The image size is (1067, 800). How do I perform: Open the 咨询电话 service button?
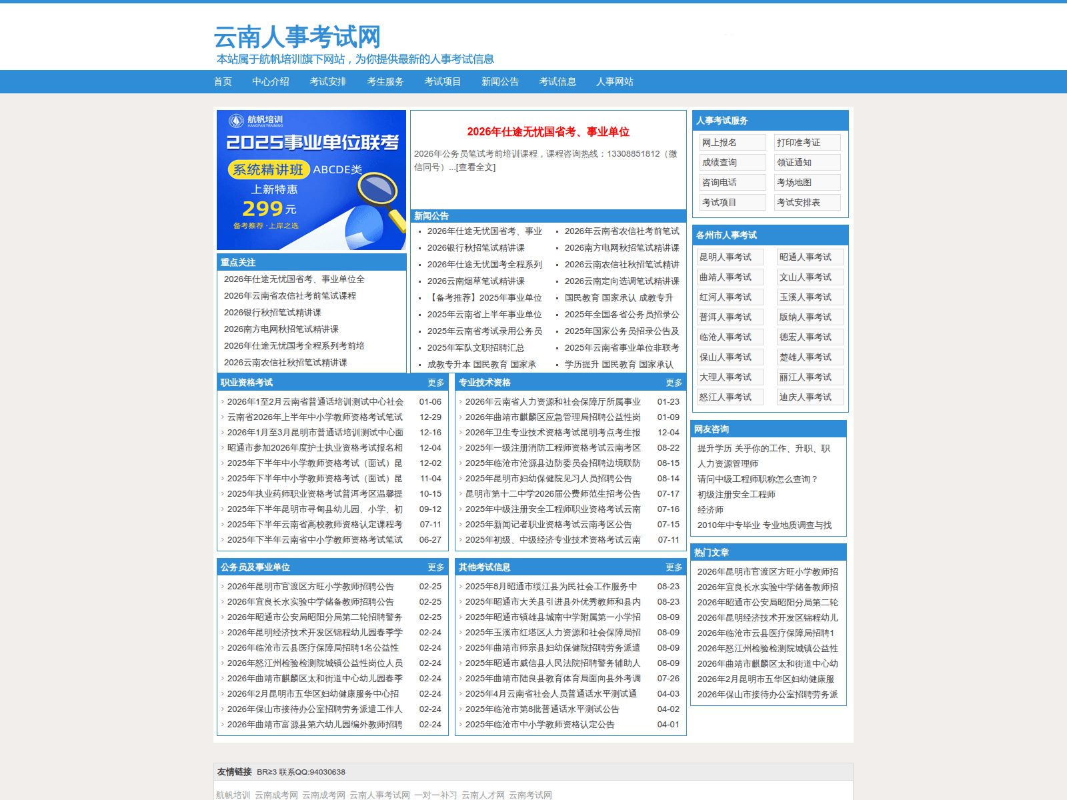[x=732, y=183]
